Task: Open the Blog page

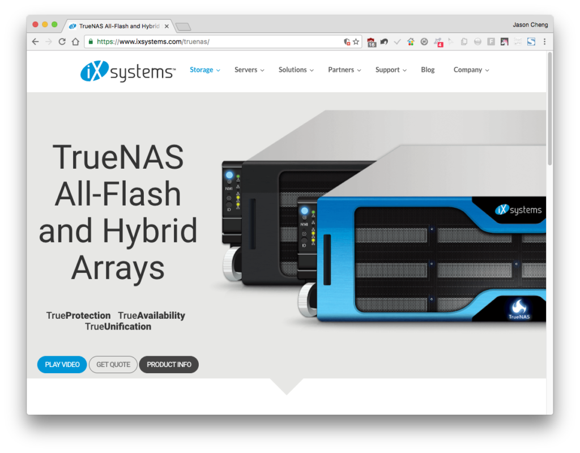Action: tap(428, 70)
